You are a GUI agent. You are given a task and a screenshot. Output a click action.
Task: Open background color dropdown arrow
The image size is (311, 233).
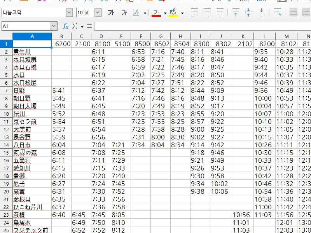(x=182, y=13)
